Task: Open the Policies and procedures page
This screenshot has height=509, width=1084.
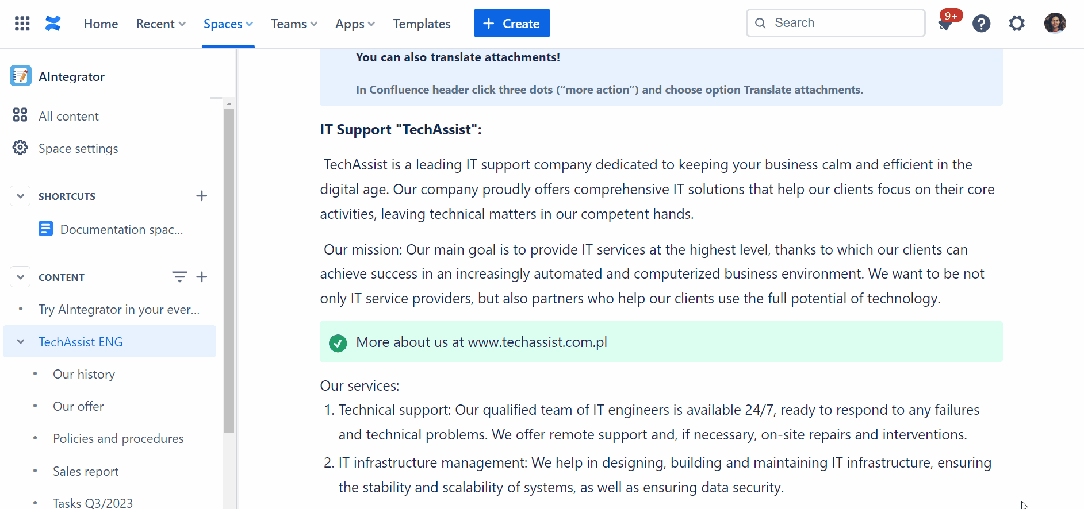Action: [118, 438]
